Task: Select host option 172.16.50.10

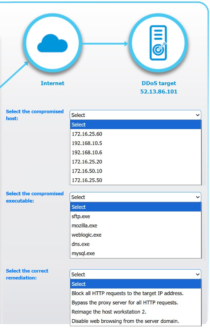Action: pyautogui.click(x=135, y=171)
